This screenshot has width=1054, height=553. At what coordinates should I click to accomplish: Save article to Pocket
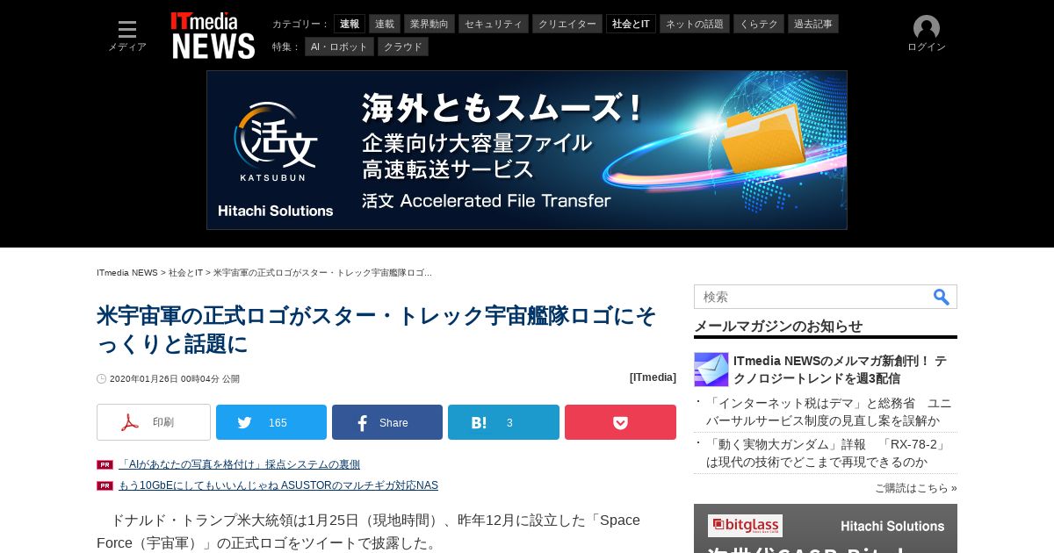pyautogui.click(x=620, y=422)
